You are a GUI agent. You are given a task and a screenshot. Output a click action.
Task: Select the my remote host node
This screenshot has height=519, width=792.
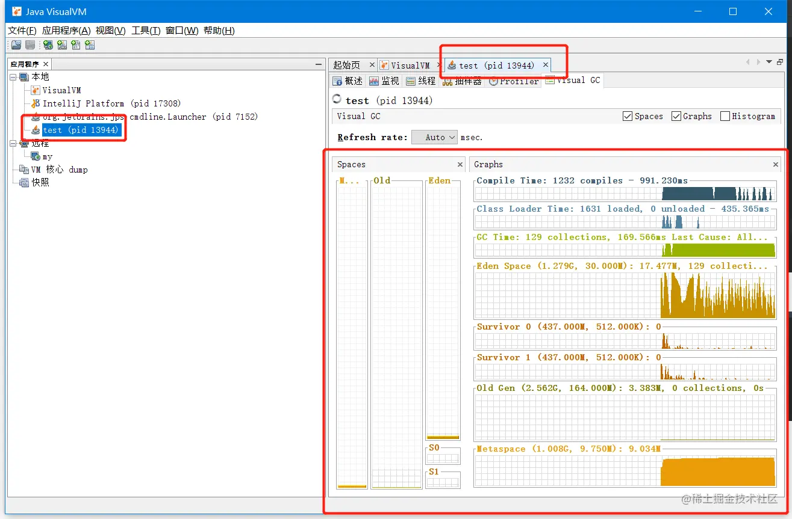(x=48, y=156)
